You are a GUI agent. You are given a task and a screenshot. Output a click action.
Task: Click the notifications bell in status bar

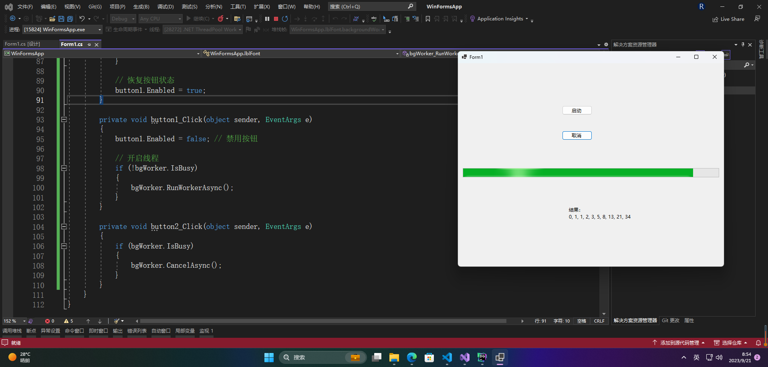(758, 343)
